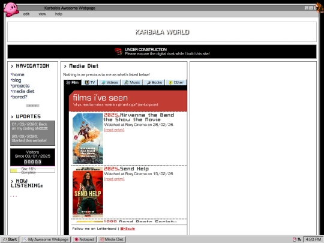Click the speaker system tray icon
The width and height of the screenshot is (324, 243).
pos(299,239)
